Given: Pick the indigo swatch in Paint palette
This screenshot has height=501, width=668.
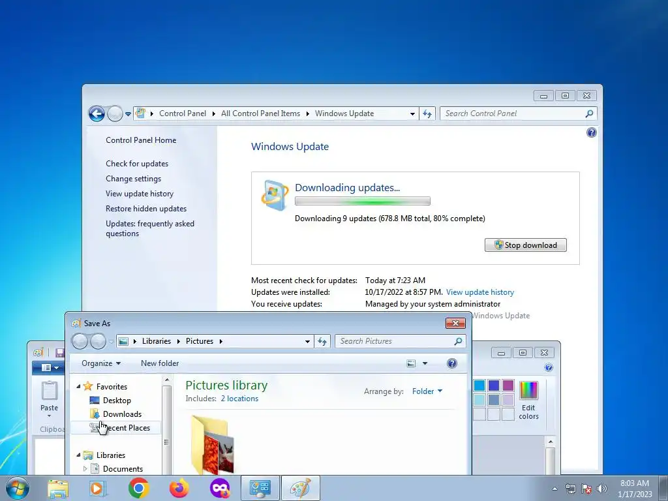Looking at the screenshot, I should 494,386.
